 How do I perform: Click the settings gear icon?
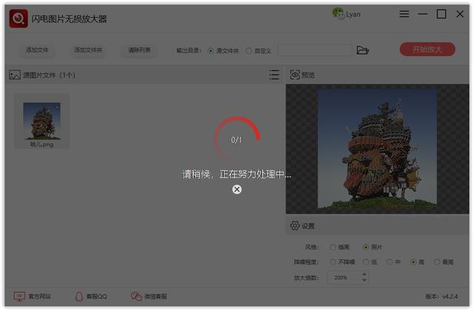[295, 225]
